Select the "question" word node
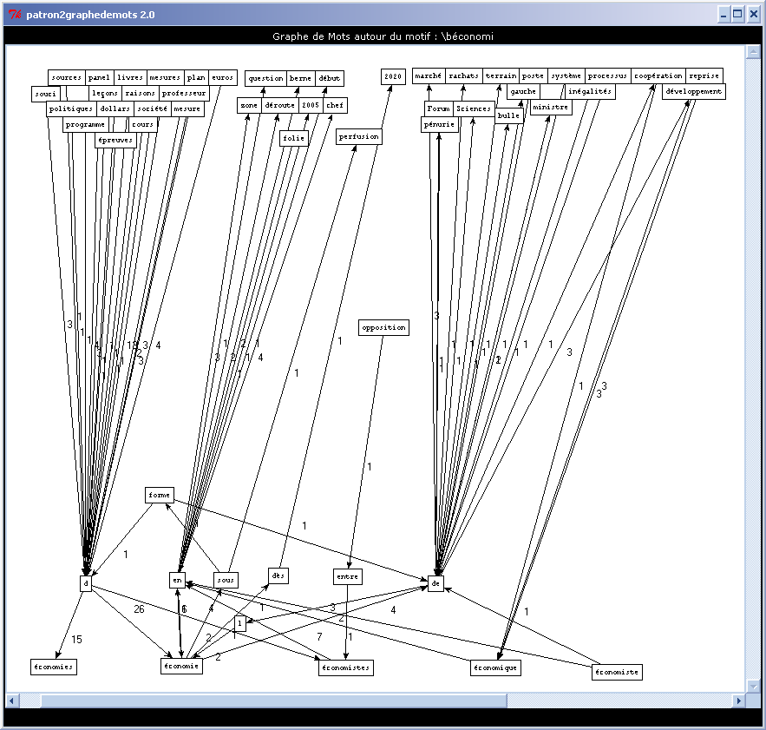766x730 pixels. point(265,78)
